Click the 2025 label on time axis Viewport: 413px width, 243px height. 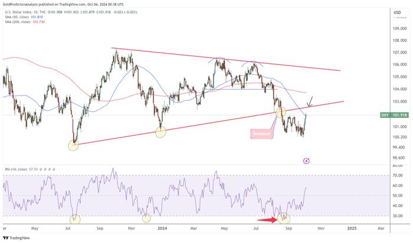click(x=352, y=228)
